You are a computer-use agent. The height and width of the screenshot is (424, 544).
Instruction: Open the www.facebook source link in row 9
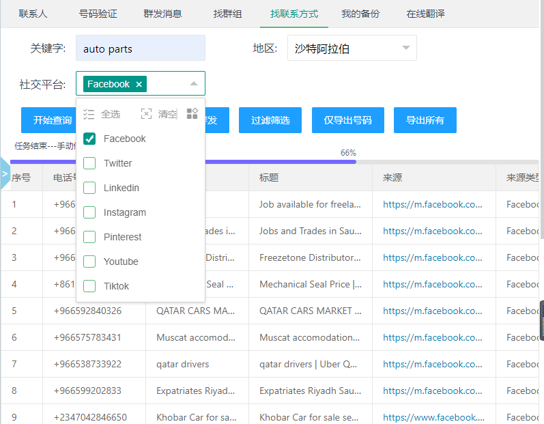pos(433,417)
